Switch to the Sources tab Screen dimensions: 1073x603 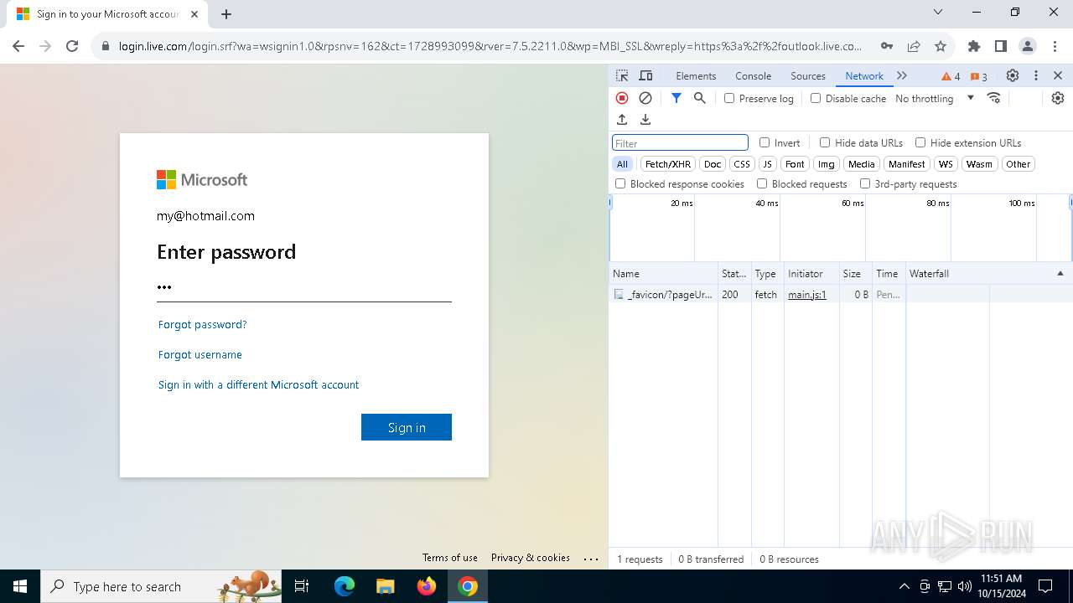[808, 75]
